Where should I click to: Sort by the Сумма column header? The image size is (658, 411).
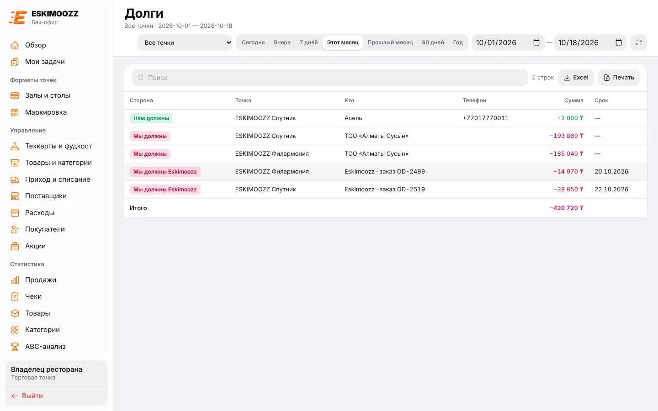tap(573, 100)
